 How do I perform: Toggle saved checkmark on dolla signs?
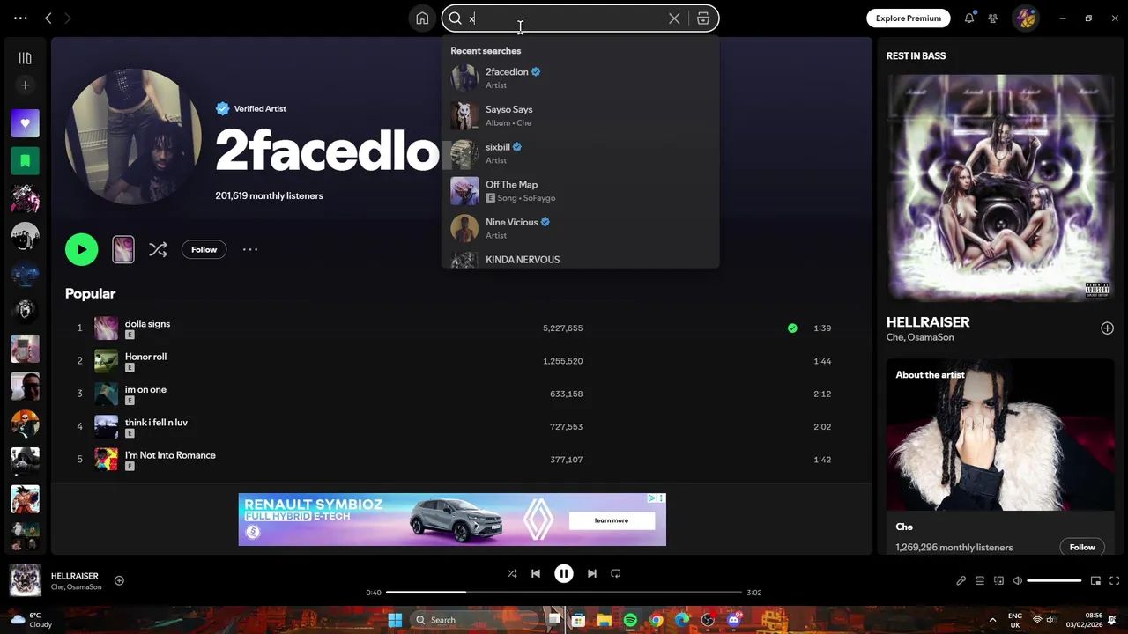point(792,328)
